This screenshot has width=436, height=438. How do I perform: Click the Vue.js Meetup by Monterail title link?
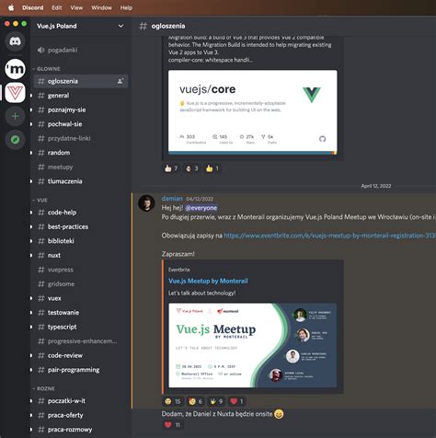pyautogui.click(x=208, y=281)
